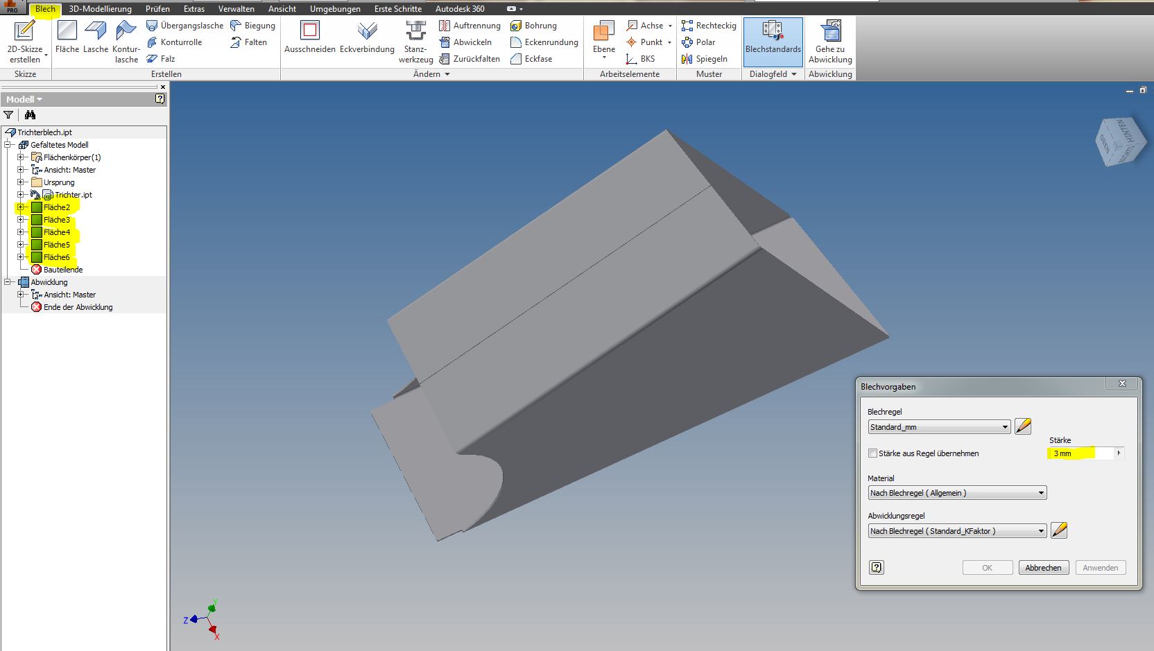Open the Prüfen ribbon tab
The image size is (1154, 651).
[157, 9]
